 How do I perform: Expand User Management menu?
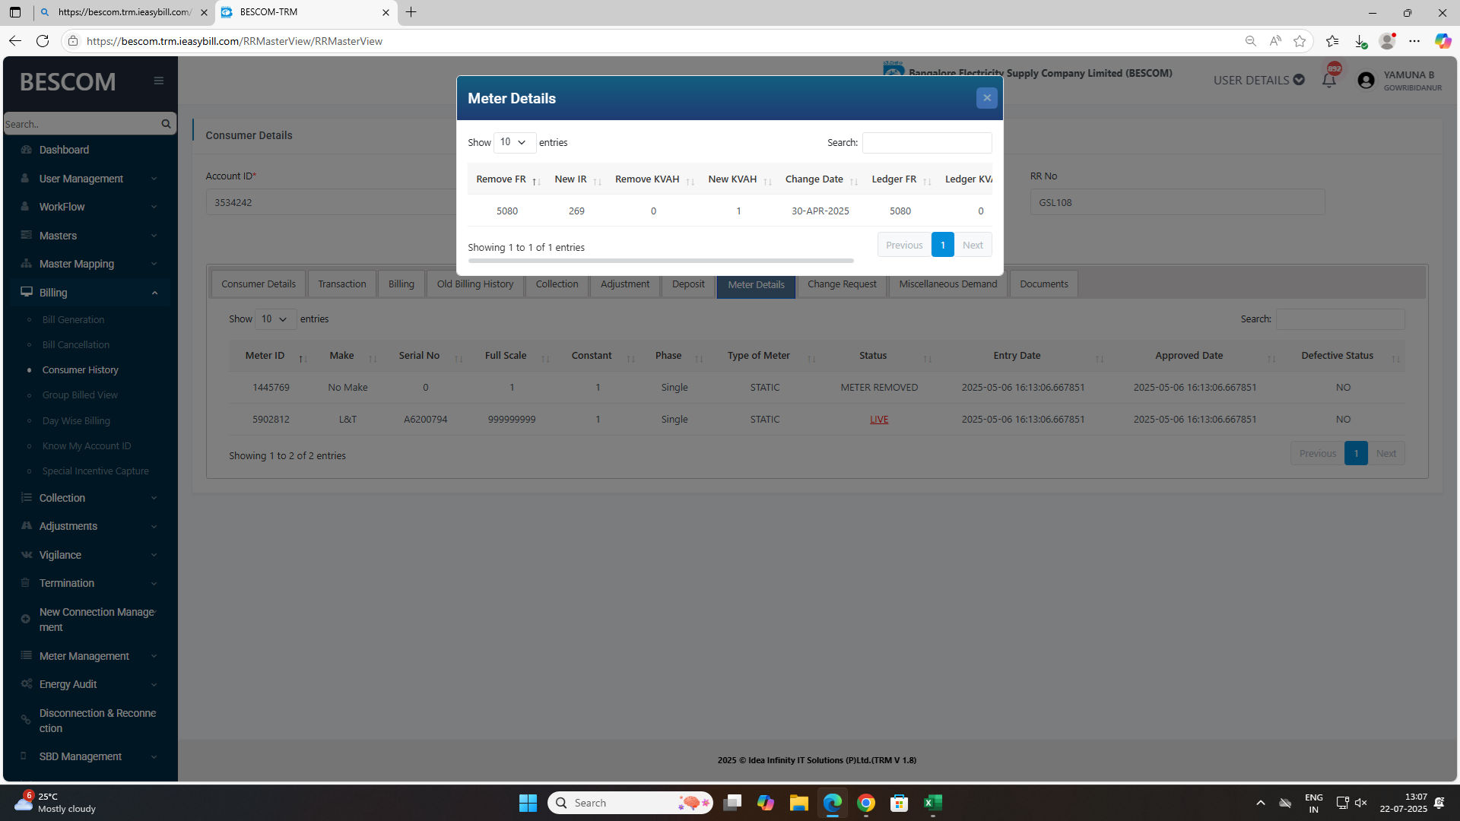pyautogui.click(x=90, y=179)
